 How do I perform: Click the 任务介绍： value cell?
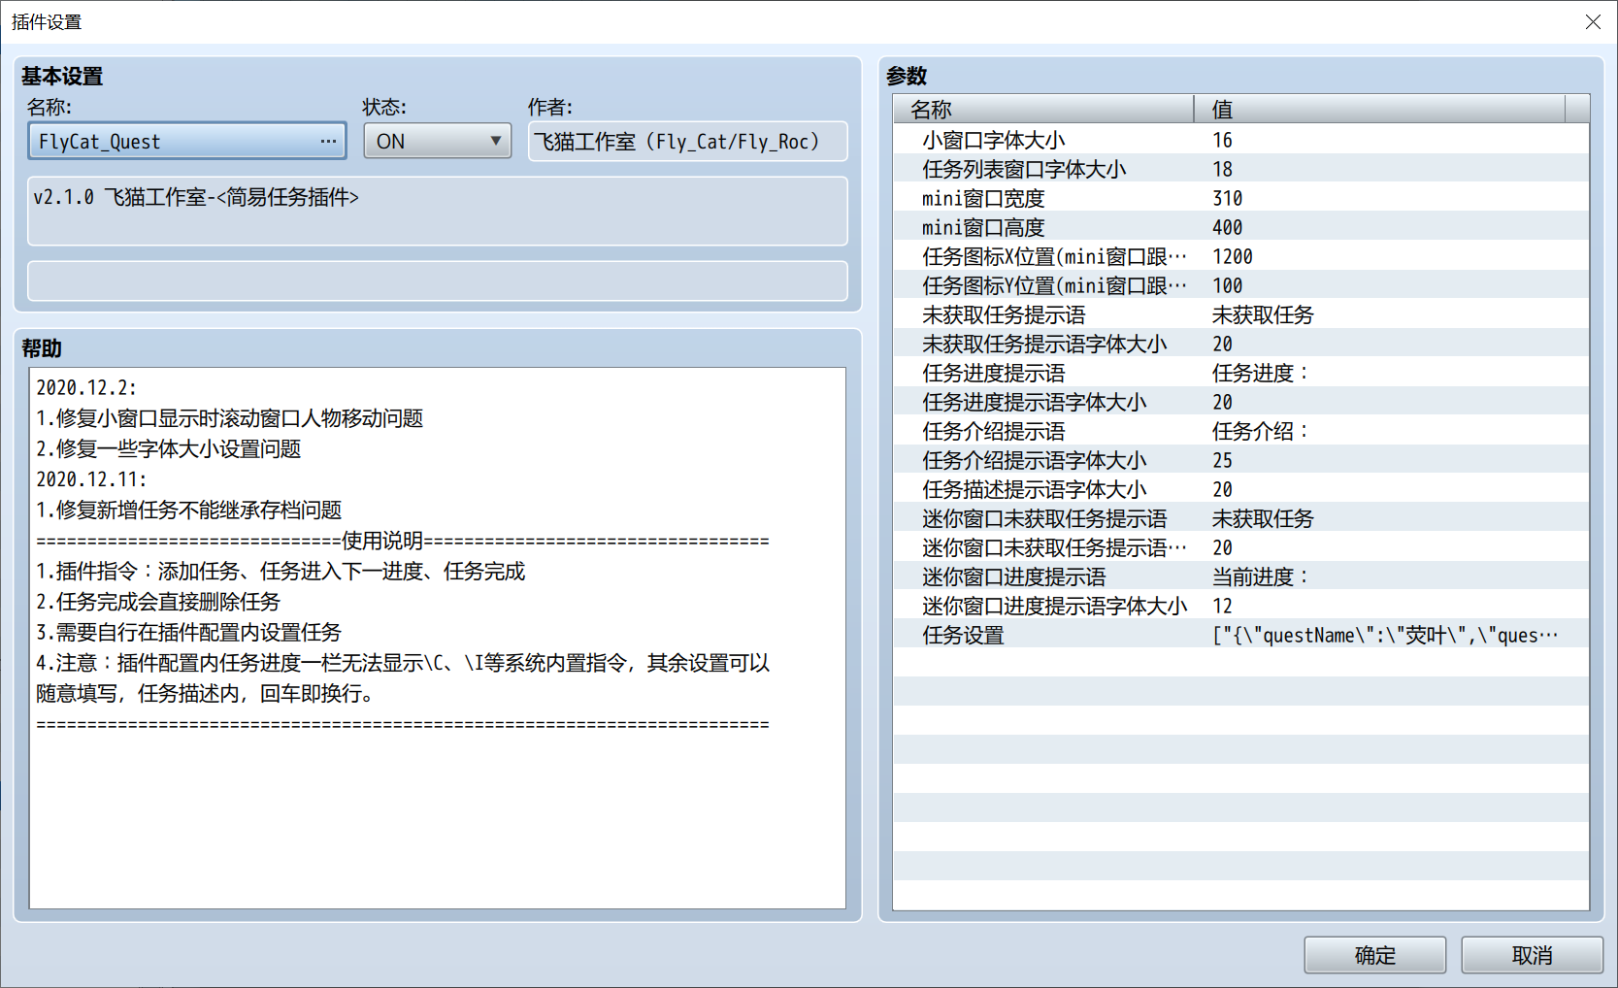1262,431
